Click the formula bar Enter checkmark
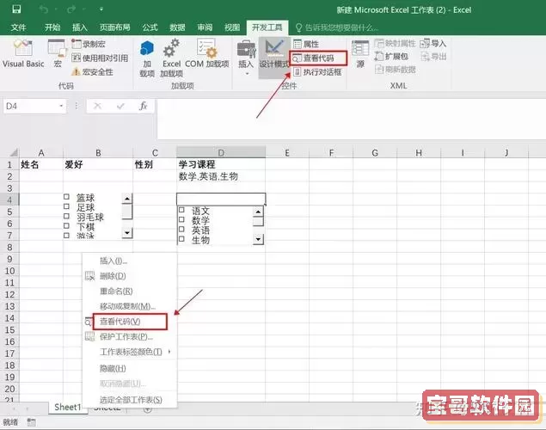 coord(120,106)
